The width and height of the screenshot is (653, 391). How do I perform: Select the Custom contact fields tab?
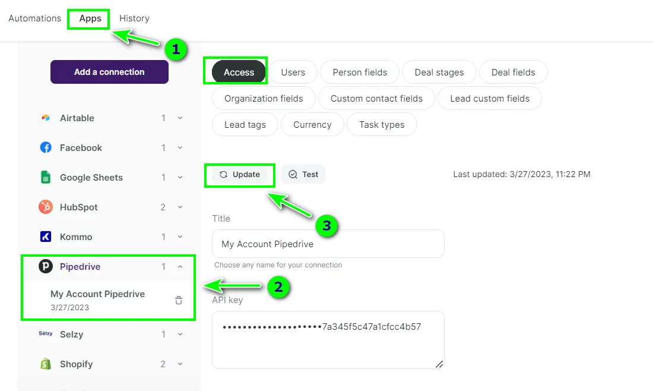376,98
